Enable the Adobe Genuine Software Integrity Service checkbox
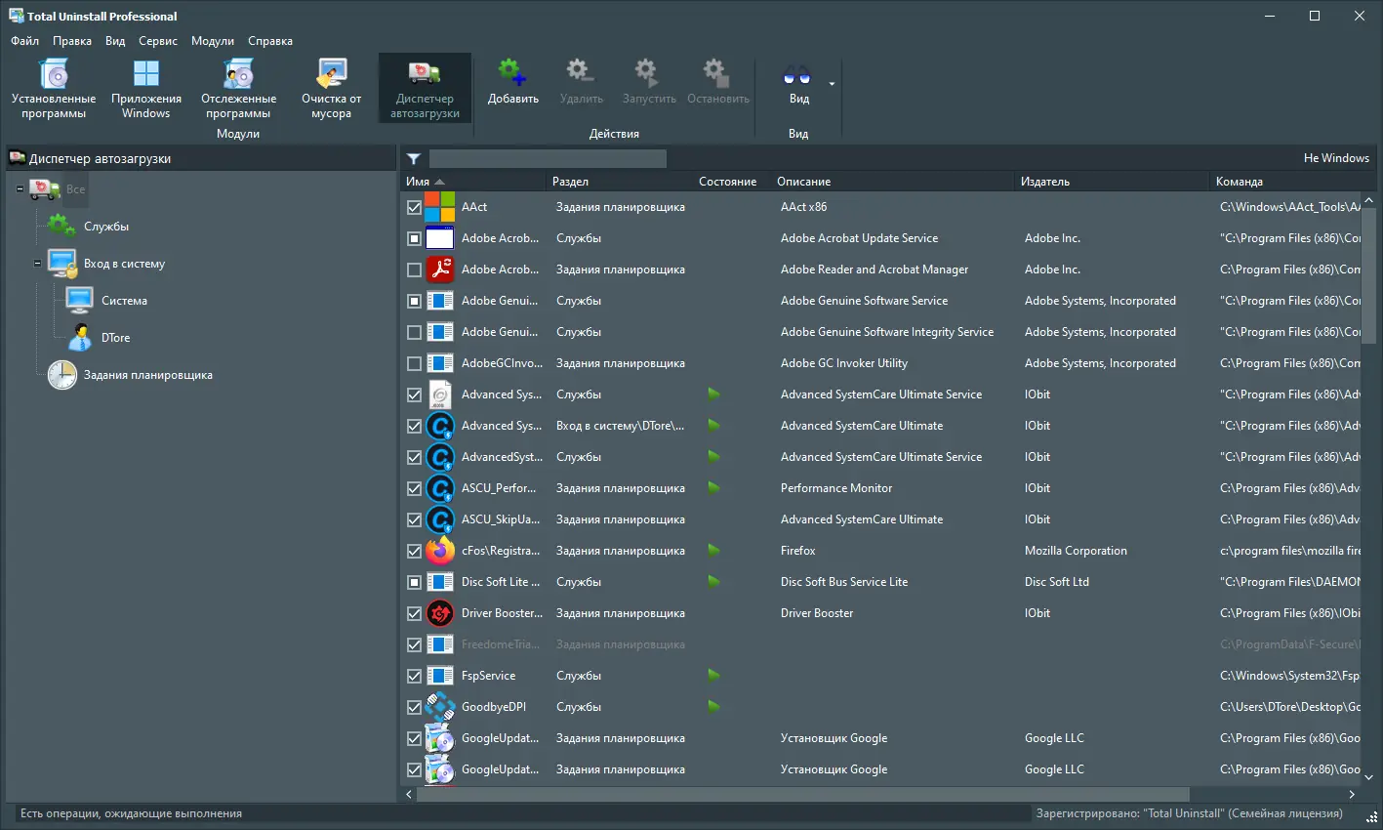Viewport: 1383px width, 830px height. pos(414,332)
